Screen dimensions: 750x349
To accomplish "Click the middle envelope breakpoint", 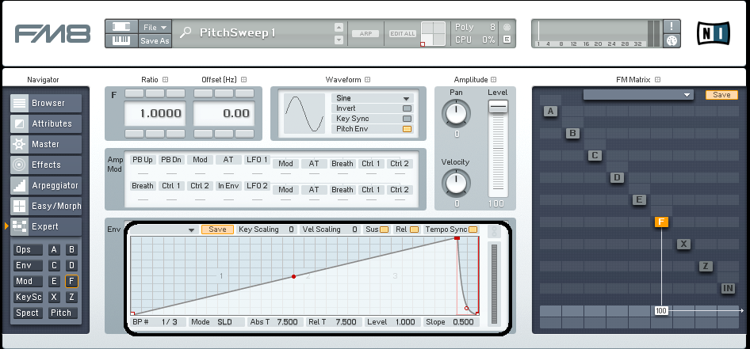I will pyautogui.click(x=293, y=276).
